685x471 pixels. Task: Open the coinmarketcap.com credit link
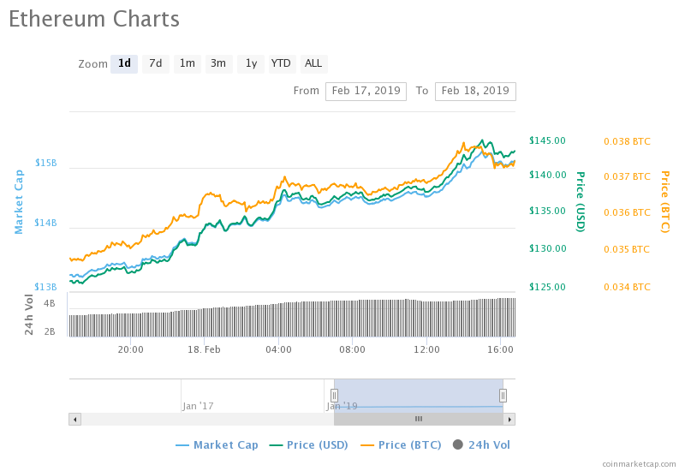639,464
